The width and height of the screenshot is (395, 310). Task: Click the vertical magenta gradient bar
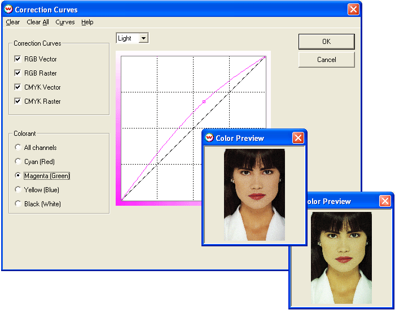(x=118, y=128)
